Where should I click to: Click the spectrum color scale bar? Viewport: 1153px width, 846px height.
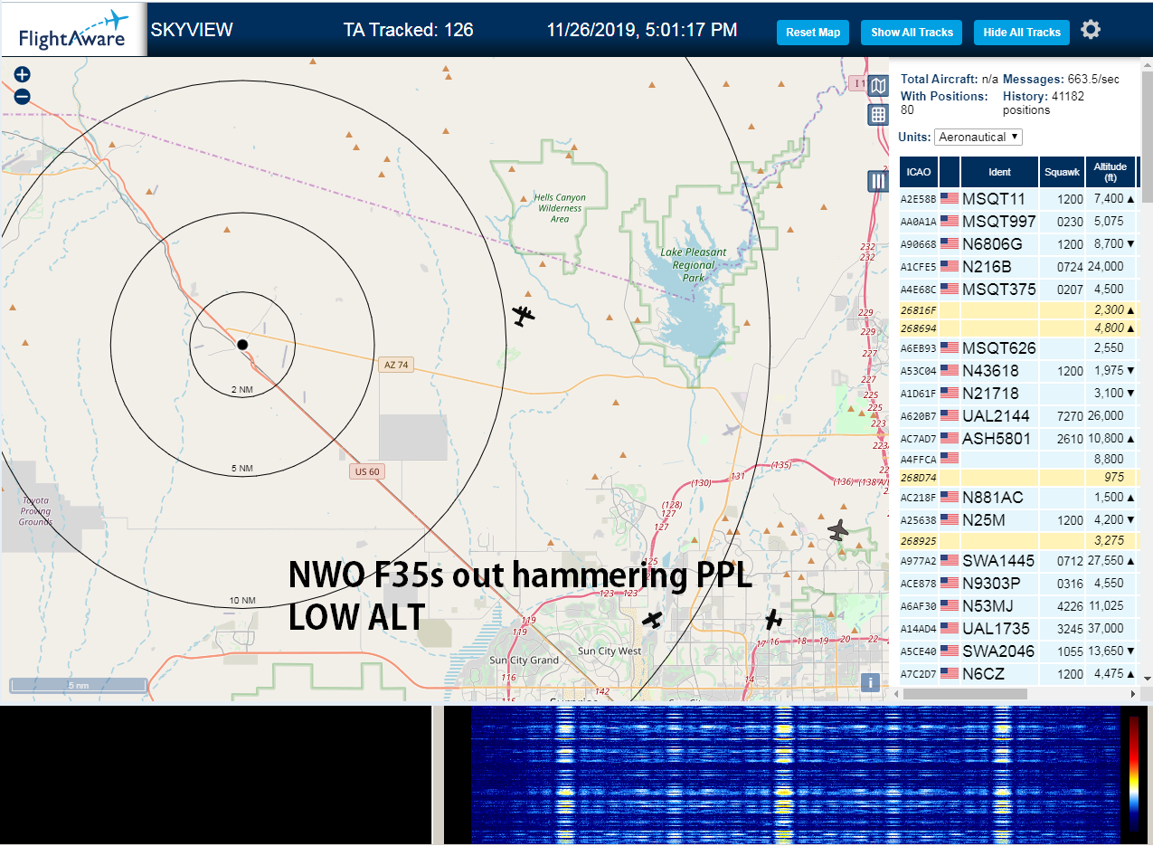1133,774
